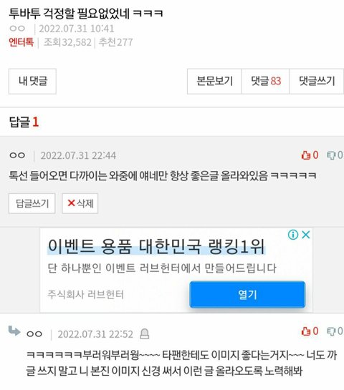The height and width of the screenshot is (390, 344).
Task: Click thumbs-down icon on nested reply
Action: (x=331, y=331)
